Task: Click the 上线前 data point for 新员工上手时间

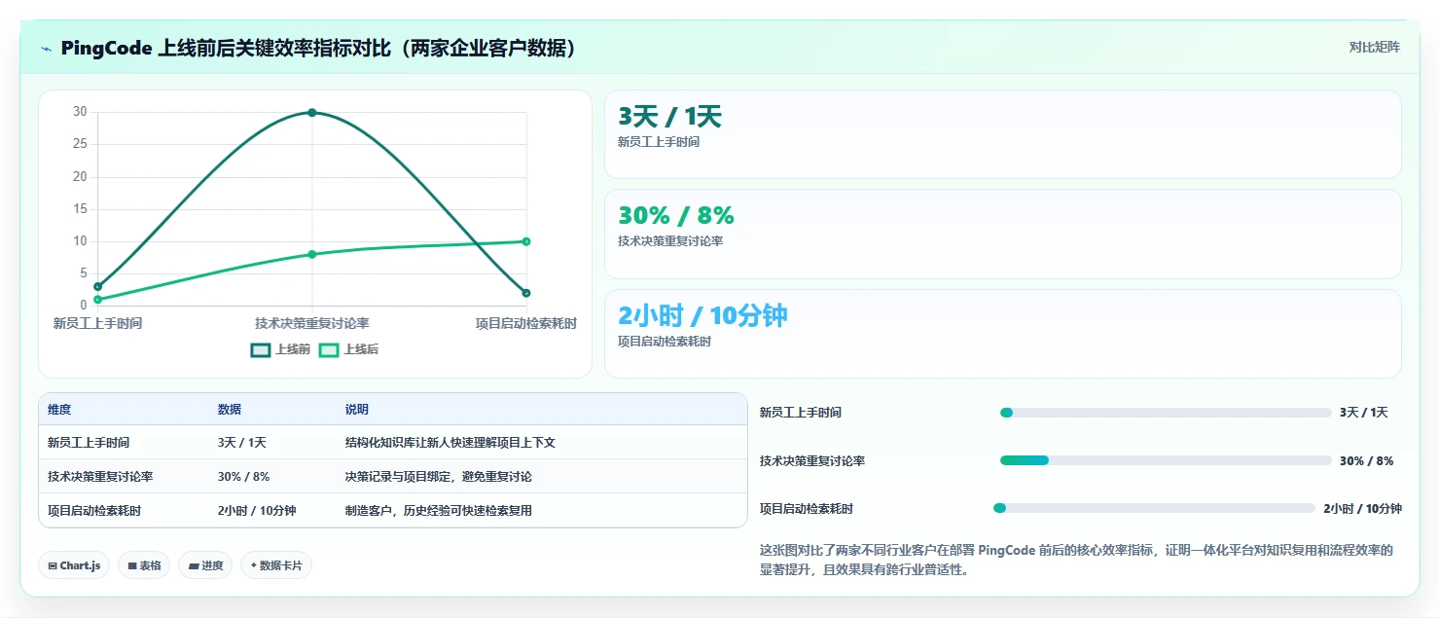Action: 97,286
